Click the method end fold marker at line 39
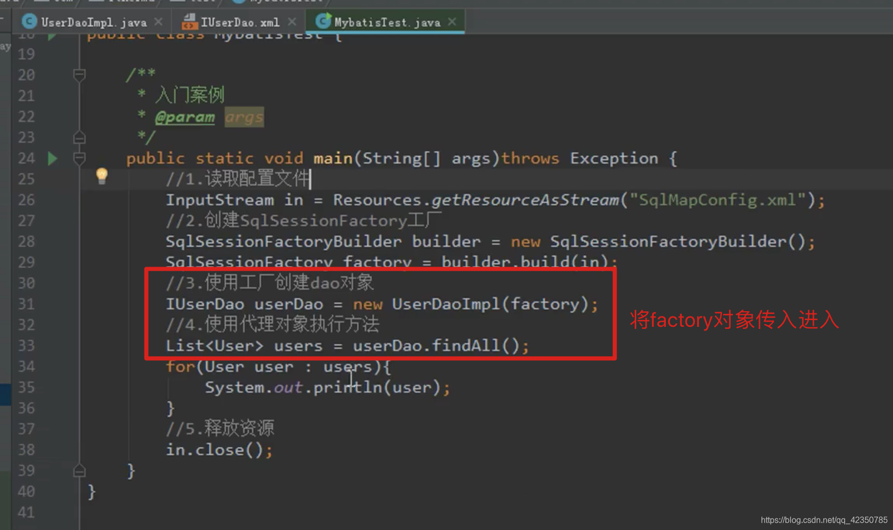The image size is (893, 530). pyautogui.click(x=79, y=471)
